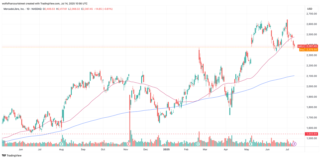The height and width of the screenshot is (159, 321).
Task: Click the Feb label on time axis
Action: 186,150
